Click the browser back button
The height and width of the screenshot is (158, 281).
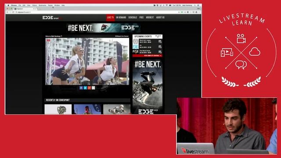click(x=7, y=12)
